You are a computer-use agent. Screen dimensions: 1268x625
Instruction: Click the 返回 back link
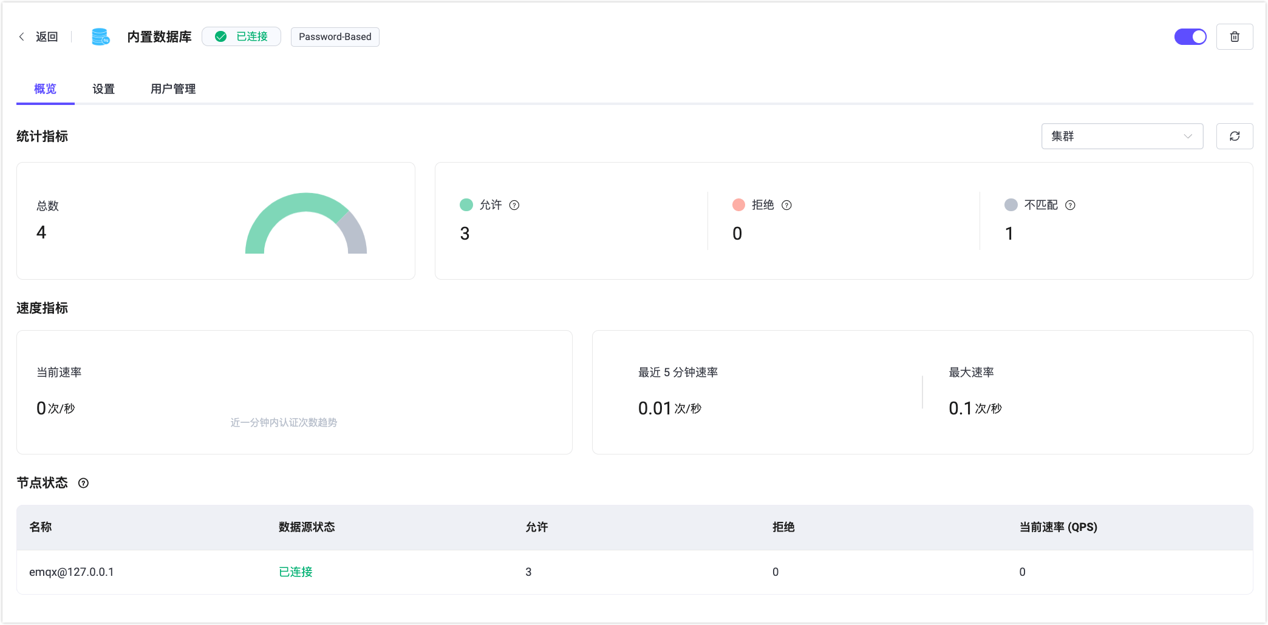tap(46, 37)
